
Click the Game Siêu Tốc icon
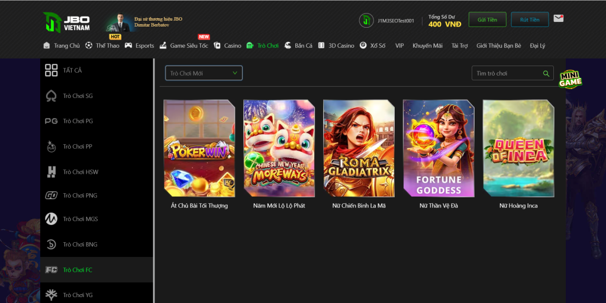pos(163,45)
